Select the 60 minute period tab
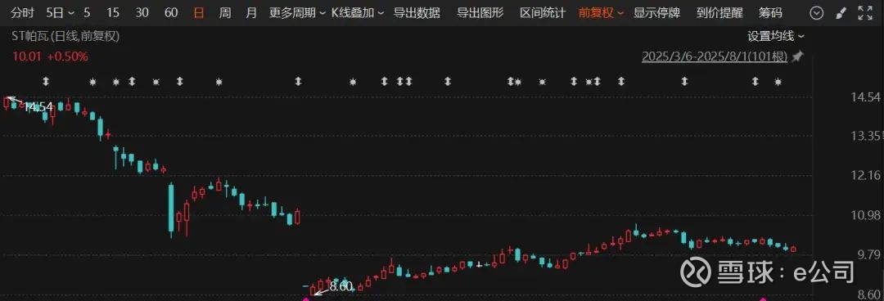The width and height of the screenshot is (884, 301). click(171, 13)
